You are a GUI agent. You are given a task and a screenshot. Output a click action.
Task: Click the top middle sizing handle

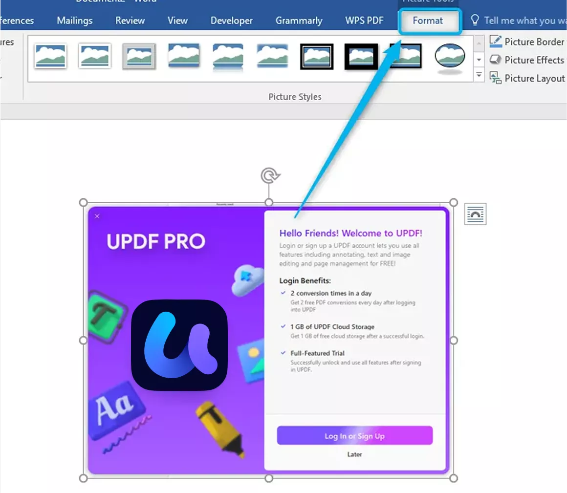(269, 202)
